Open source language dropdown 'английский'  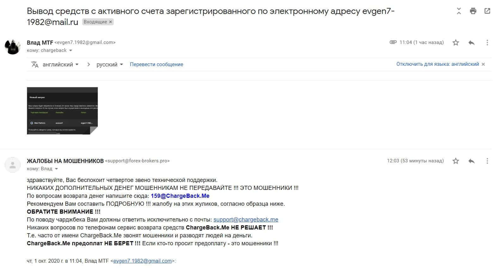60,65
